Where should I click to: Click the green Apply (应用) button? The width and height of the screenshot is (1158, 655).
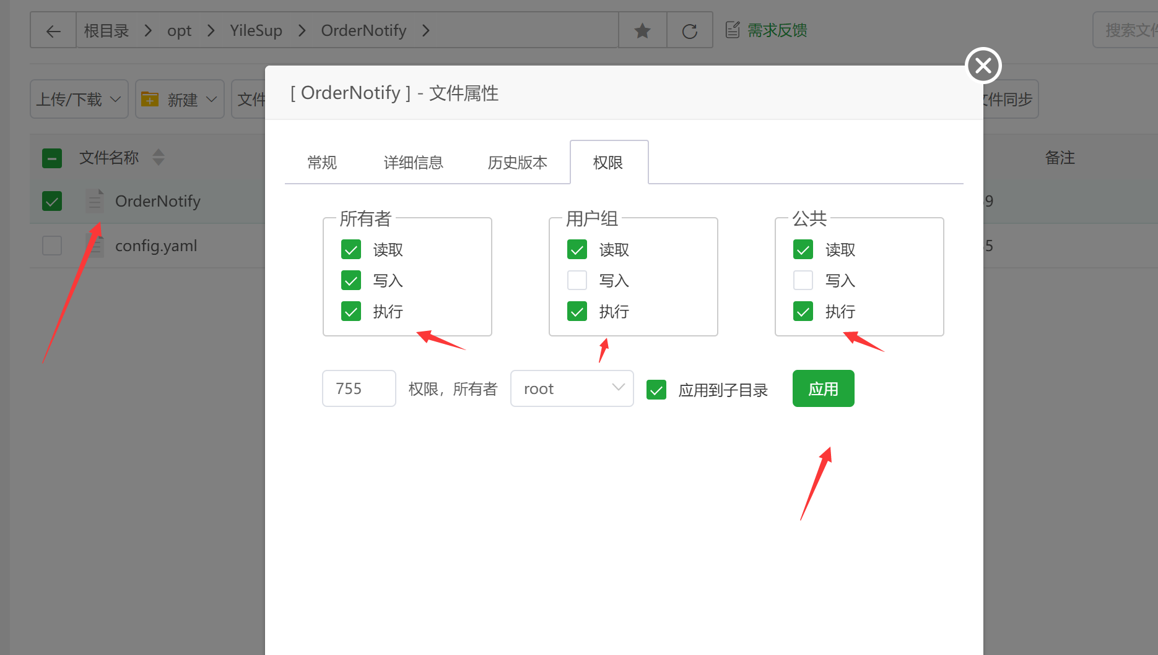[823, 388]
